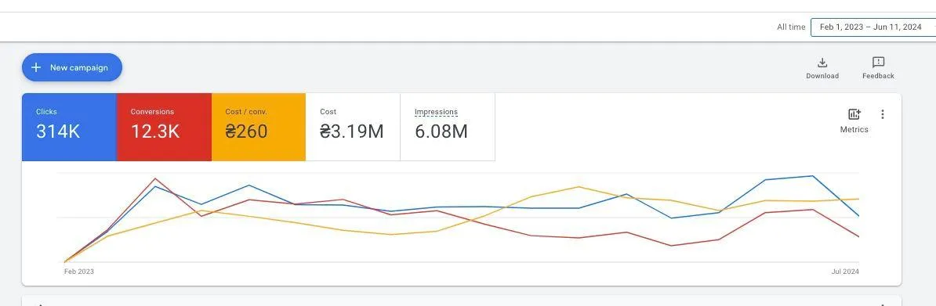Click the 12.3K conversions value

(155, 131)
